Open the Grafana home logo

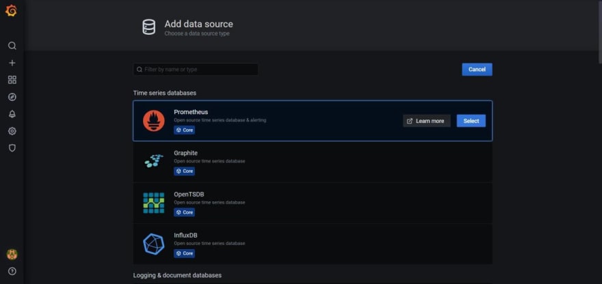pos(11,11)
